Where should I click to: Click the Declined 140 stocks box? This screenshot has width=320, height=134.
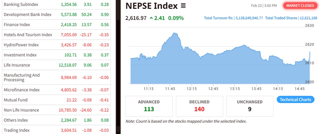[199, 106]
